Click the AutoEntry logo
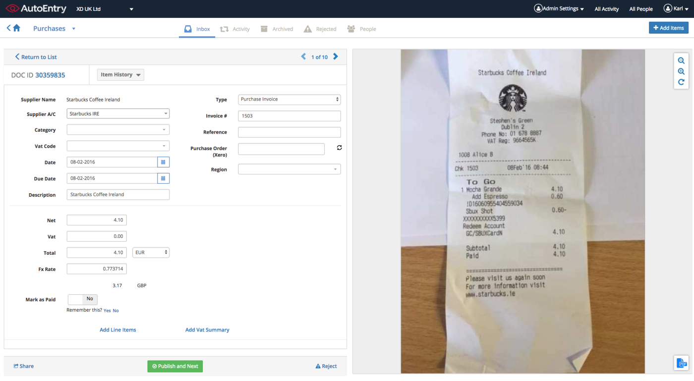This screenshot has width=694, height=381. tap(35, 9)
